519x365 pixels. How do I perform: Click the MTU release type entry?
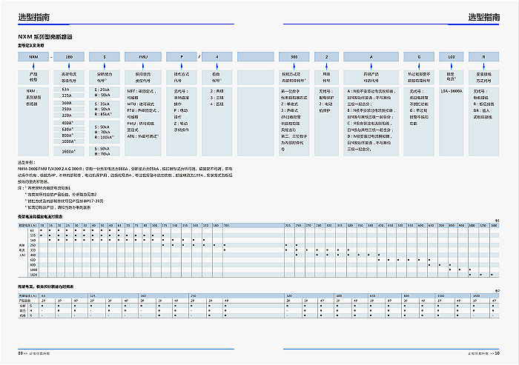(141, 104)
